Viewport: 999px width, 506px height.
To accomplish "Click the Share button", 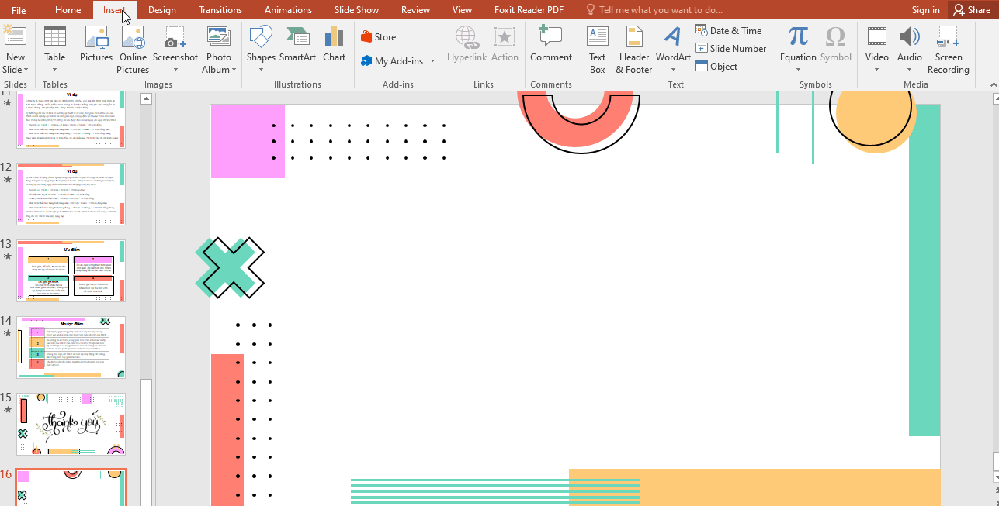I will click(973, 9).
